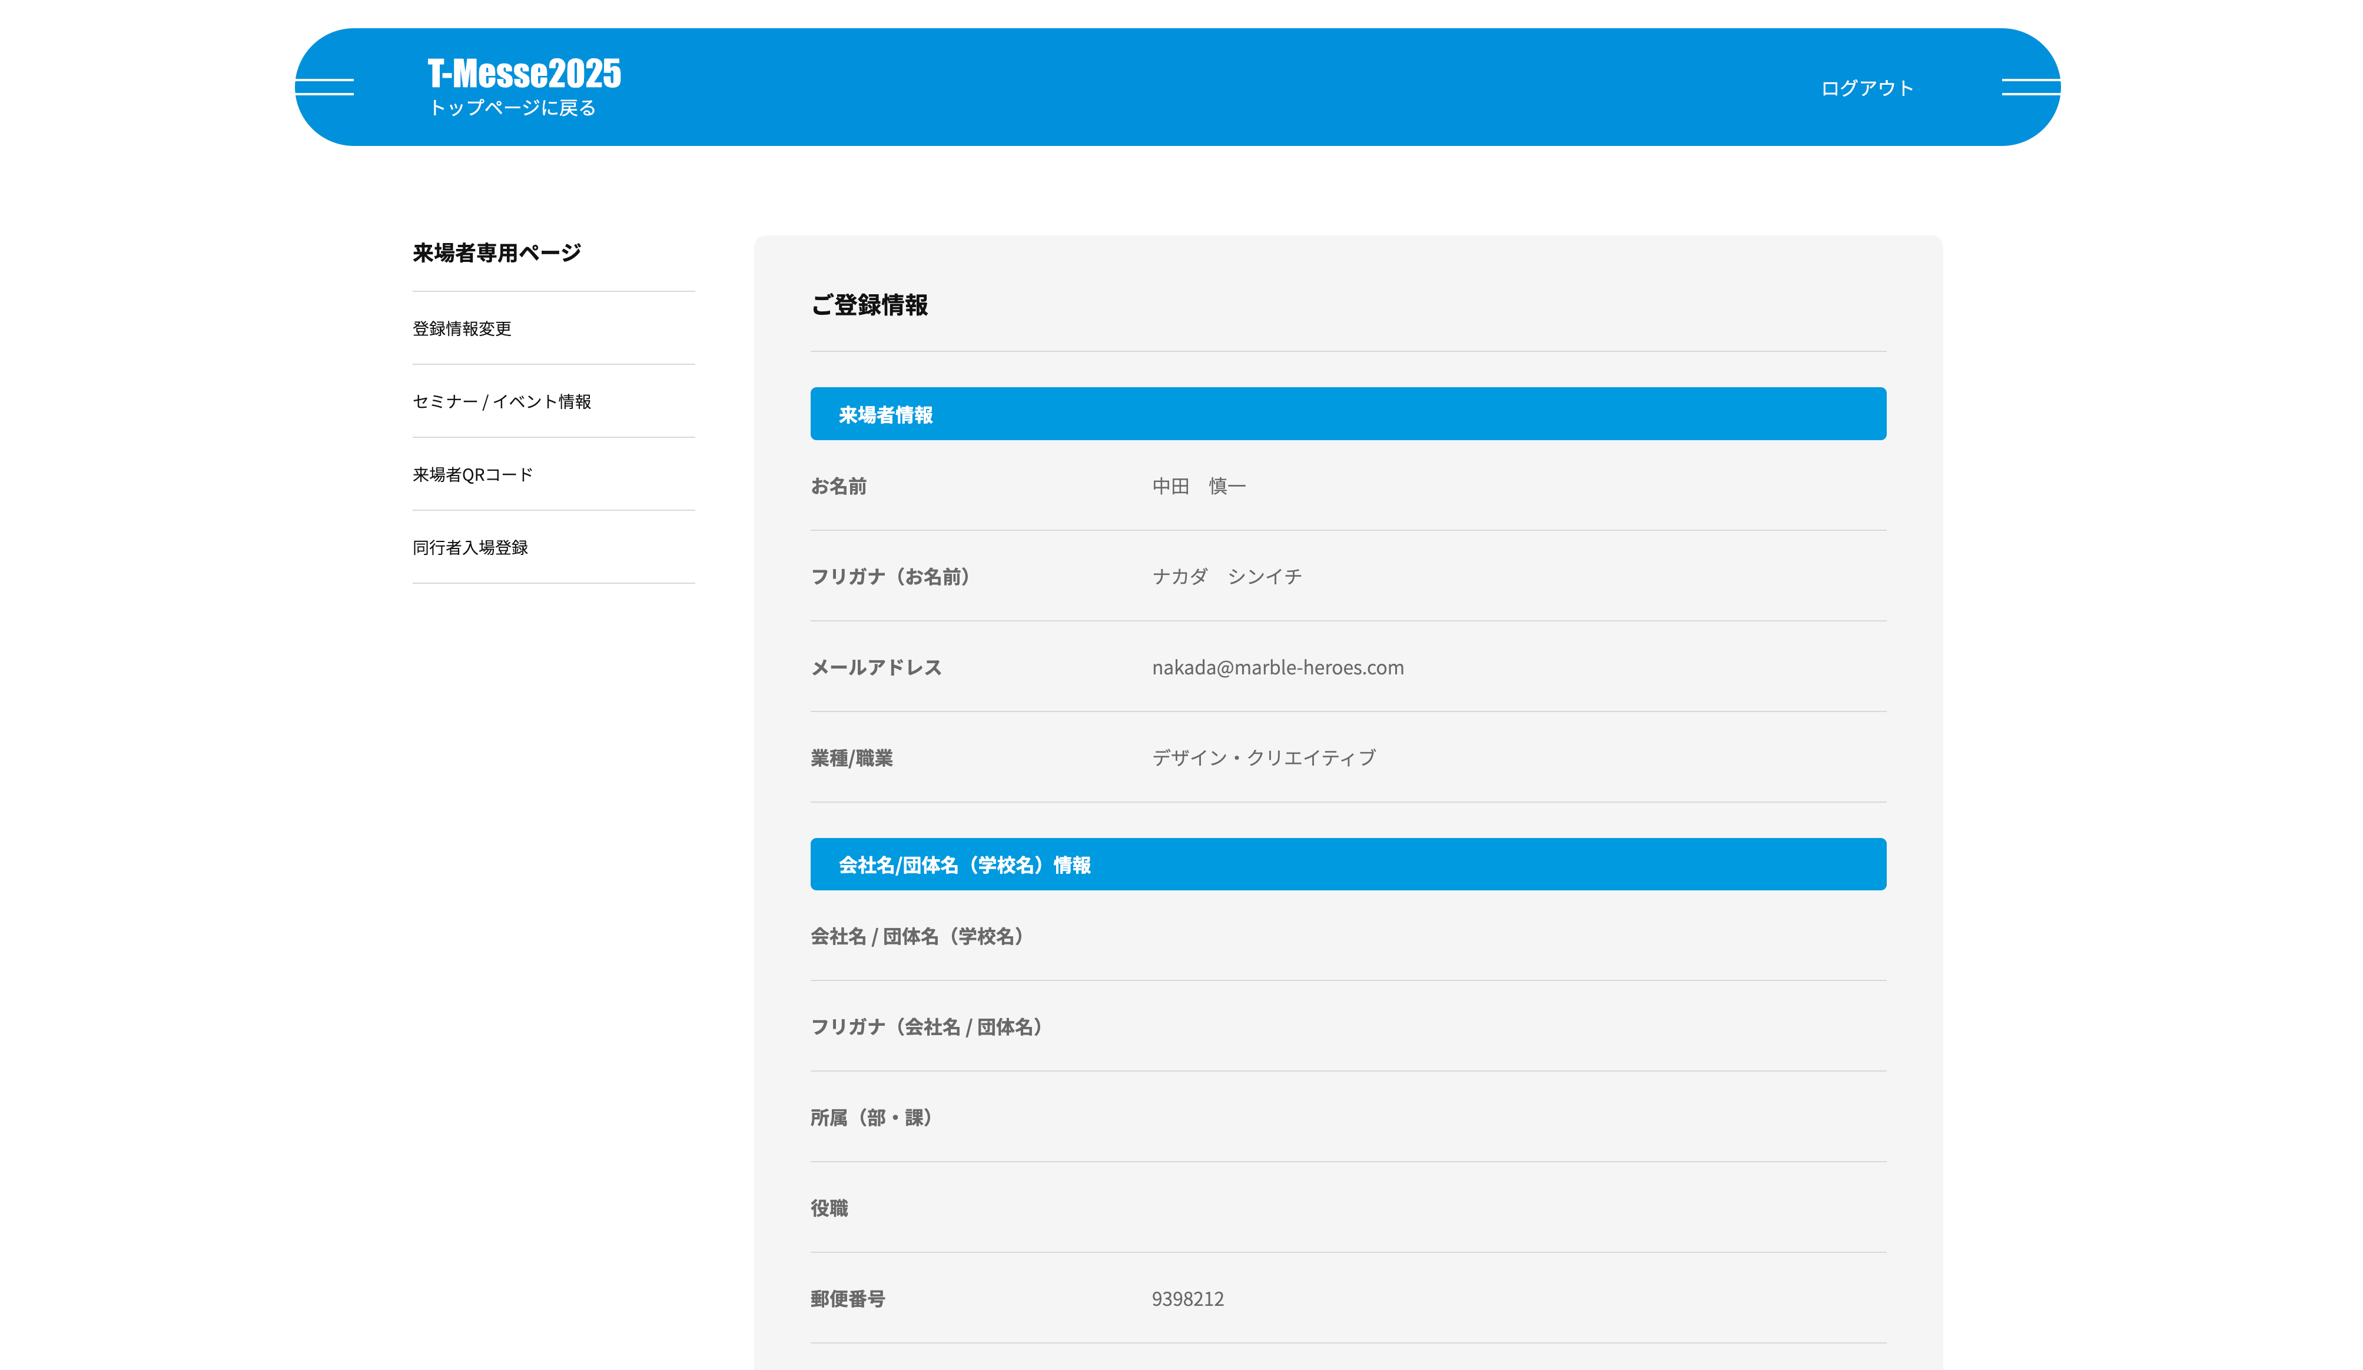Click the 業種/職業 field label

click(x=851, y=758)
